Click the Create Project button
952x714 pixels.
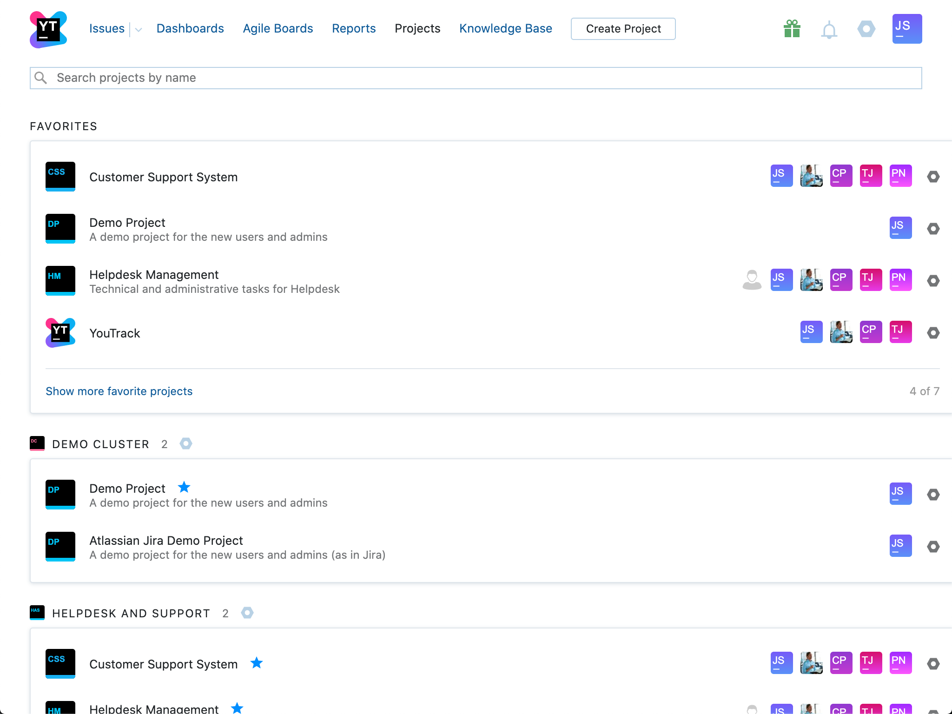623,29
